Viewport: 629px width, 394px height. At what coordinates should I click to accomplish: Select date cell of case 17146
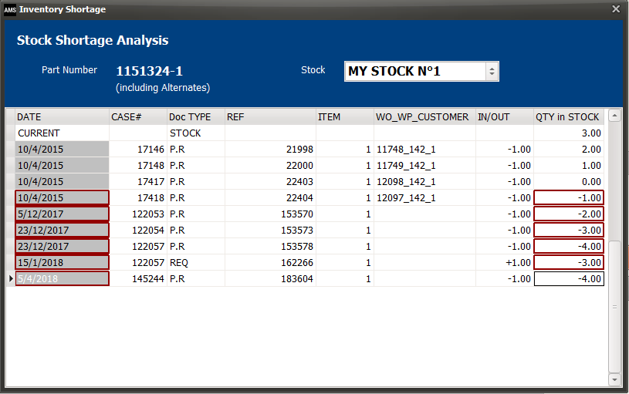pyautogui.click(x=62, y=149)
